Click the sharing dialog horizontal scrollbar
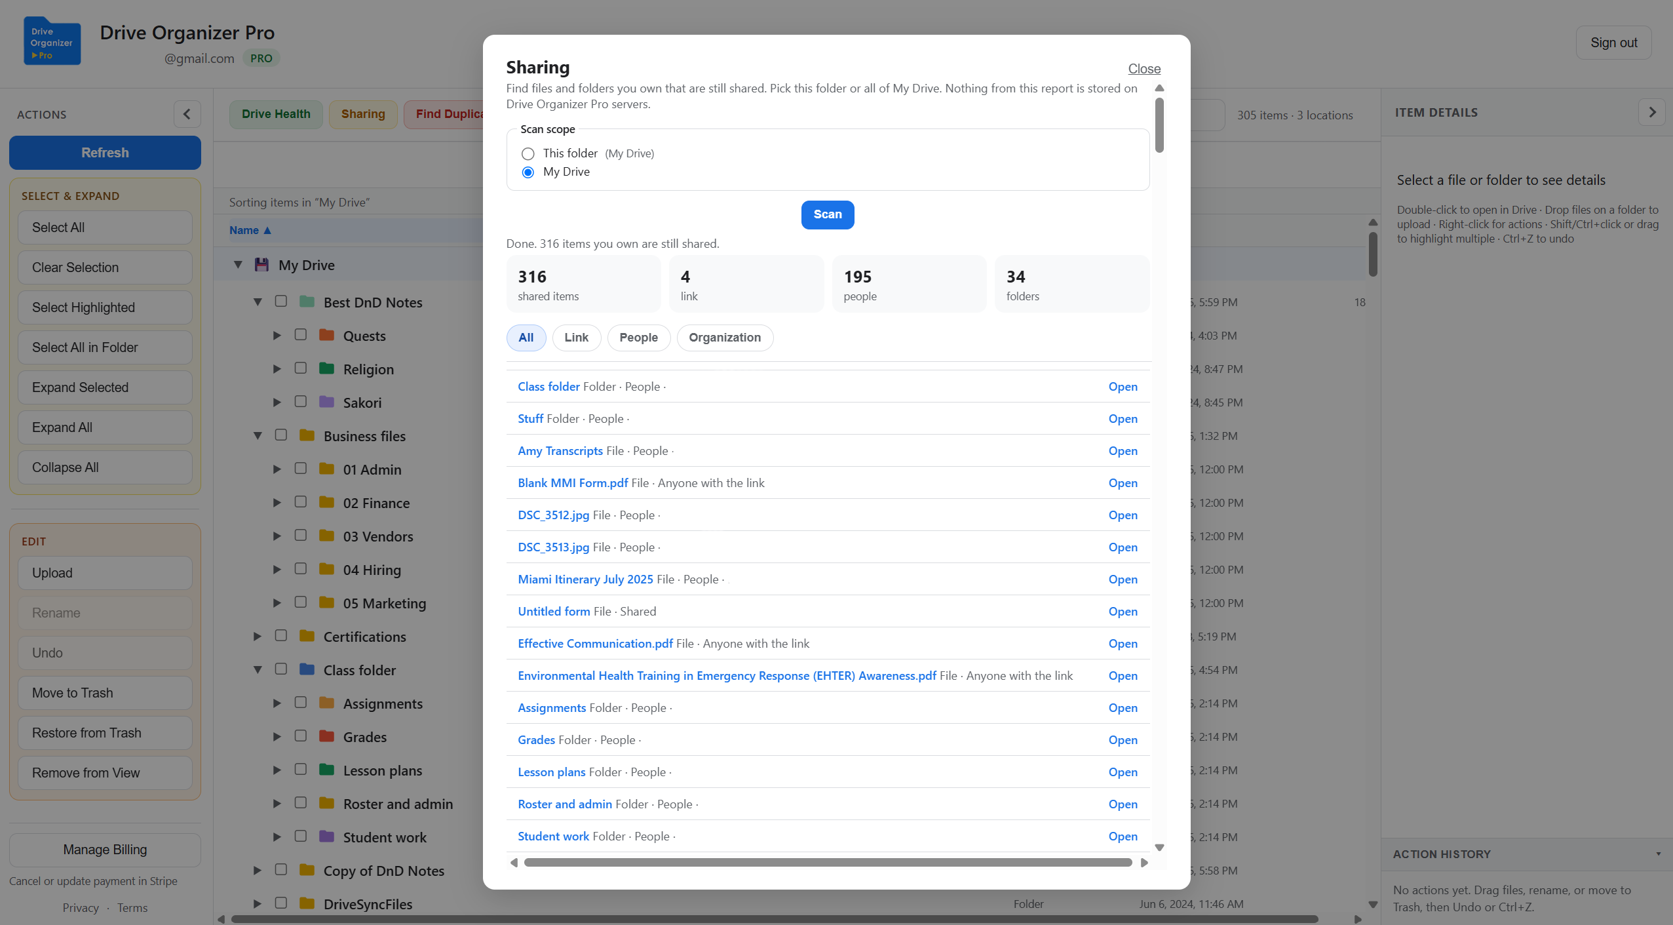The image size is (1673, 925). coord(828,862)
